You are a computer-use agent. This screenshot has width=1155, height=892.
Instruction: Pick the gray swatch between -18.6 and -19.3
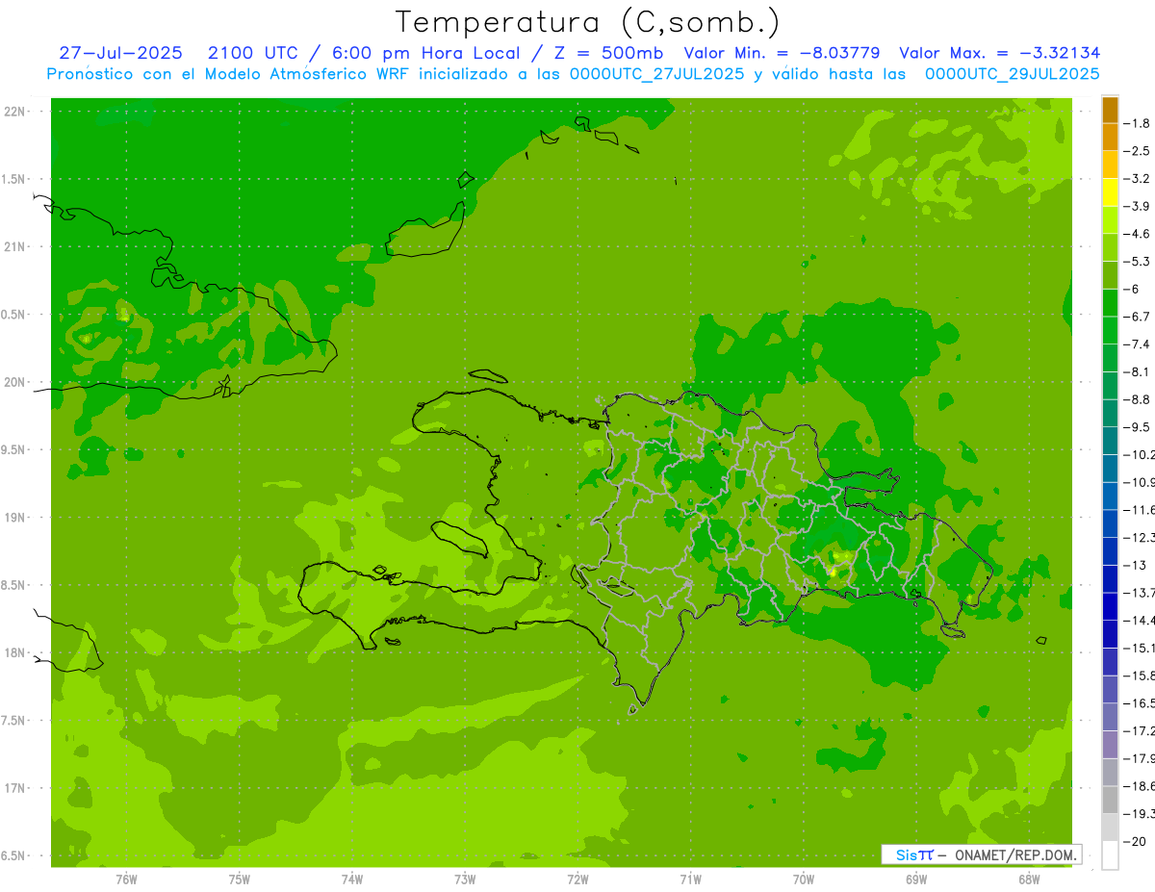(x=1110, y=800)
